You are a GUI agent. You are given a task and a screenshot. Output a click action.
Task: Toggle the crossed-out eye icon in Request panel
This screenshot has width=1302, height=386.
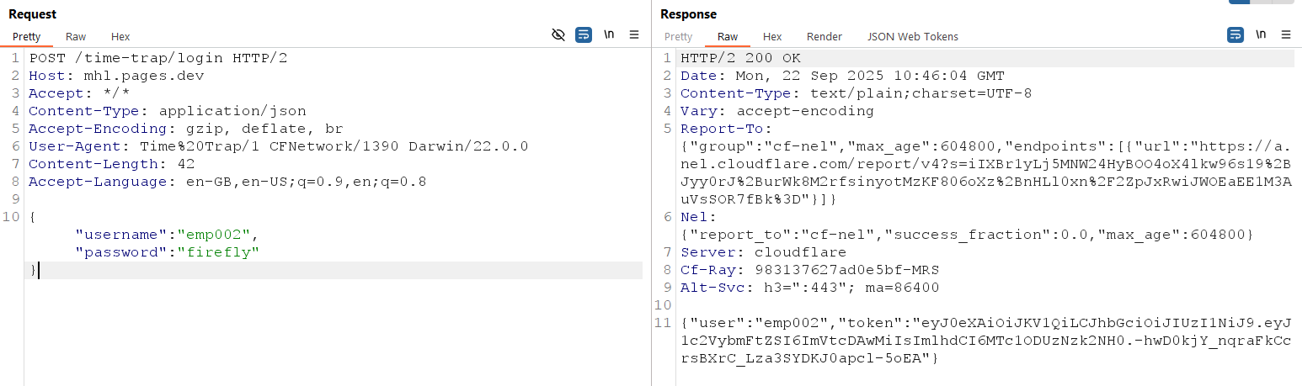(558, 34)
